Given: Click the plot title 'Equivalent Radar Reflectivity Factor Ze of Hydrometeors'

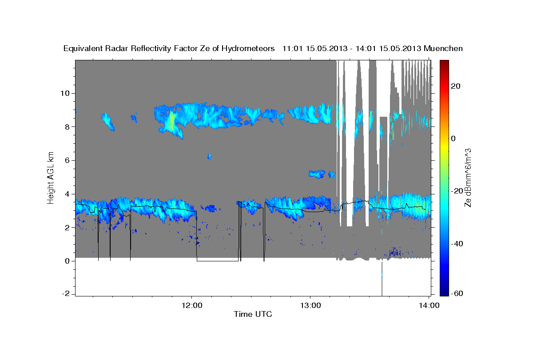Looking at the screenshot, I should [x=169, y=49].
